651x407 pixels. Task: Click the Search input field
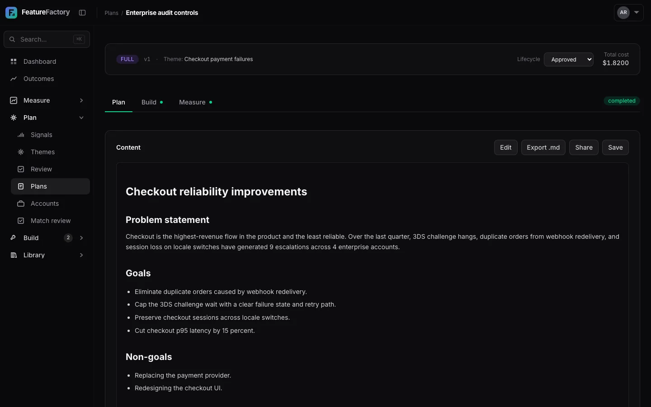click(x=47, y=39)
